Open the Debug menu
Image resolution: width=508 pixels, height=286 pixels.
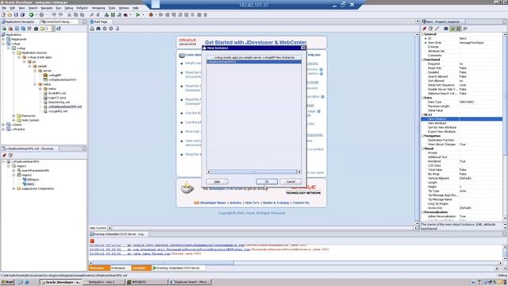[69, 8]
